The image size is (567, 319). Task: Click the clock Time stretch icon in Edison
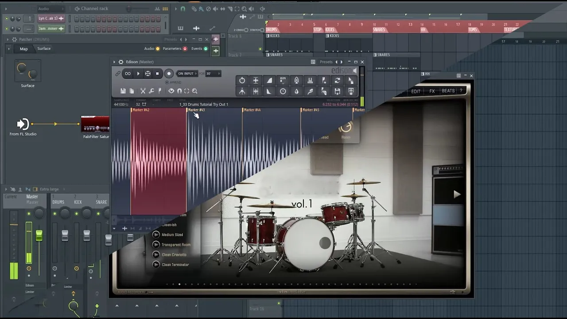283,91
